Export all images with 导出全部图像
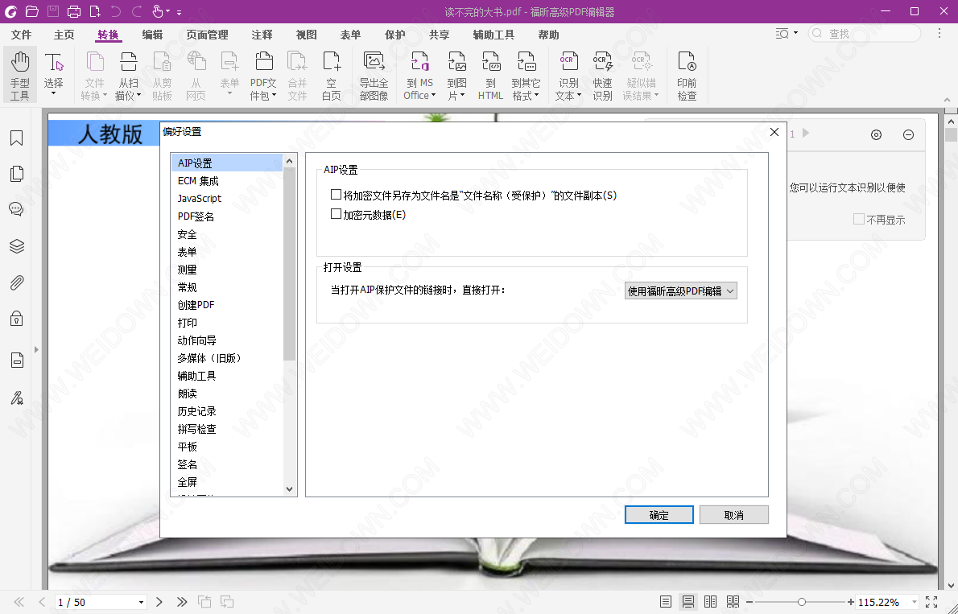 (374, 75)
